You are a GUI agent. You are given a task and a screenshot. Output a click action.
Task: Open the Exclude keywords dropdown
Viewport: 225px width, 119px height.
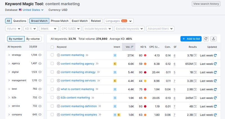tap(129, 29)
